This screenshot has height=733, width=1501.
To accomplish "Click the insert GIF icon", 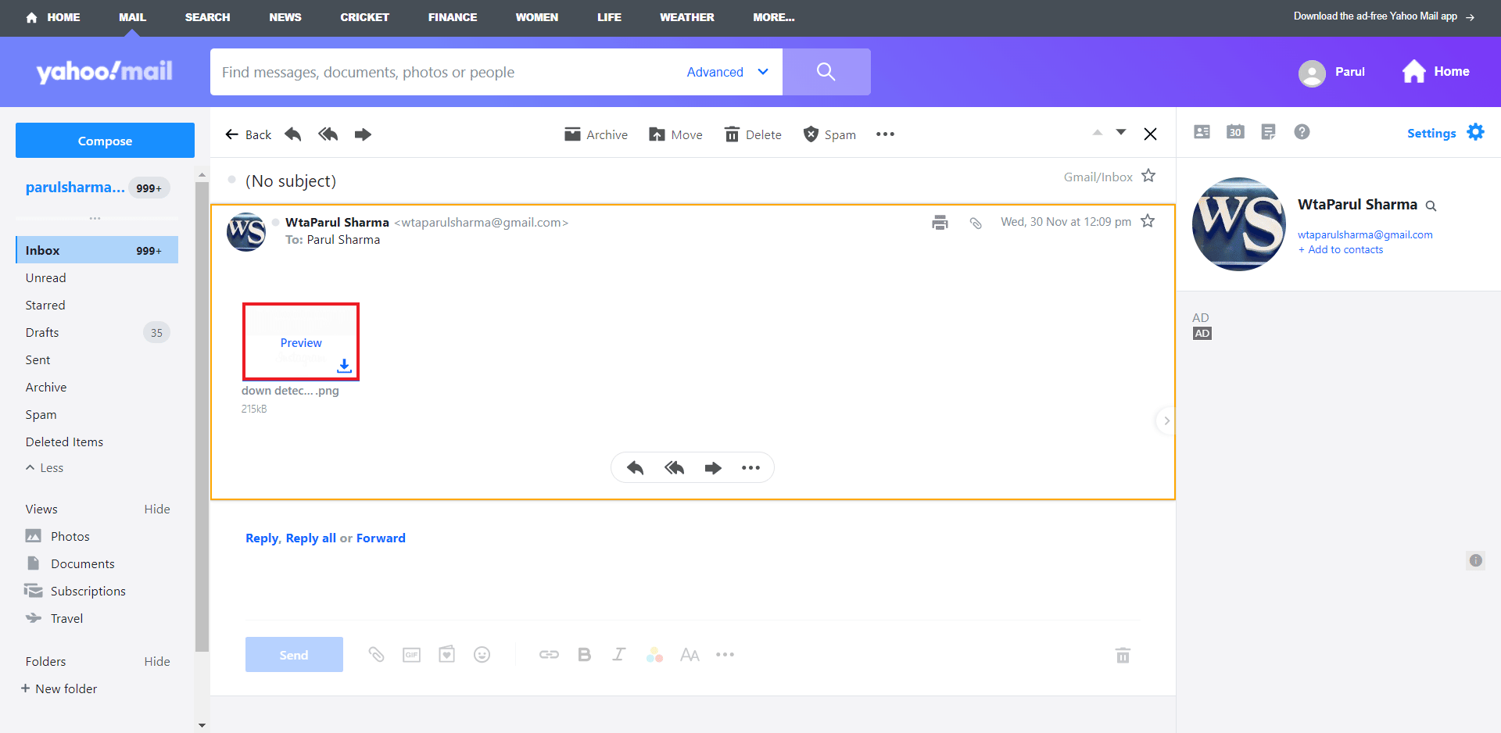I will [411, 655].
